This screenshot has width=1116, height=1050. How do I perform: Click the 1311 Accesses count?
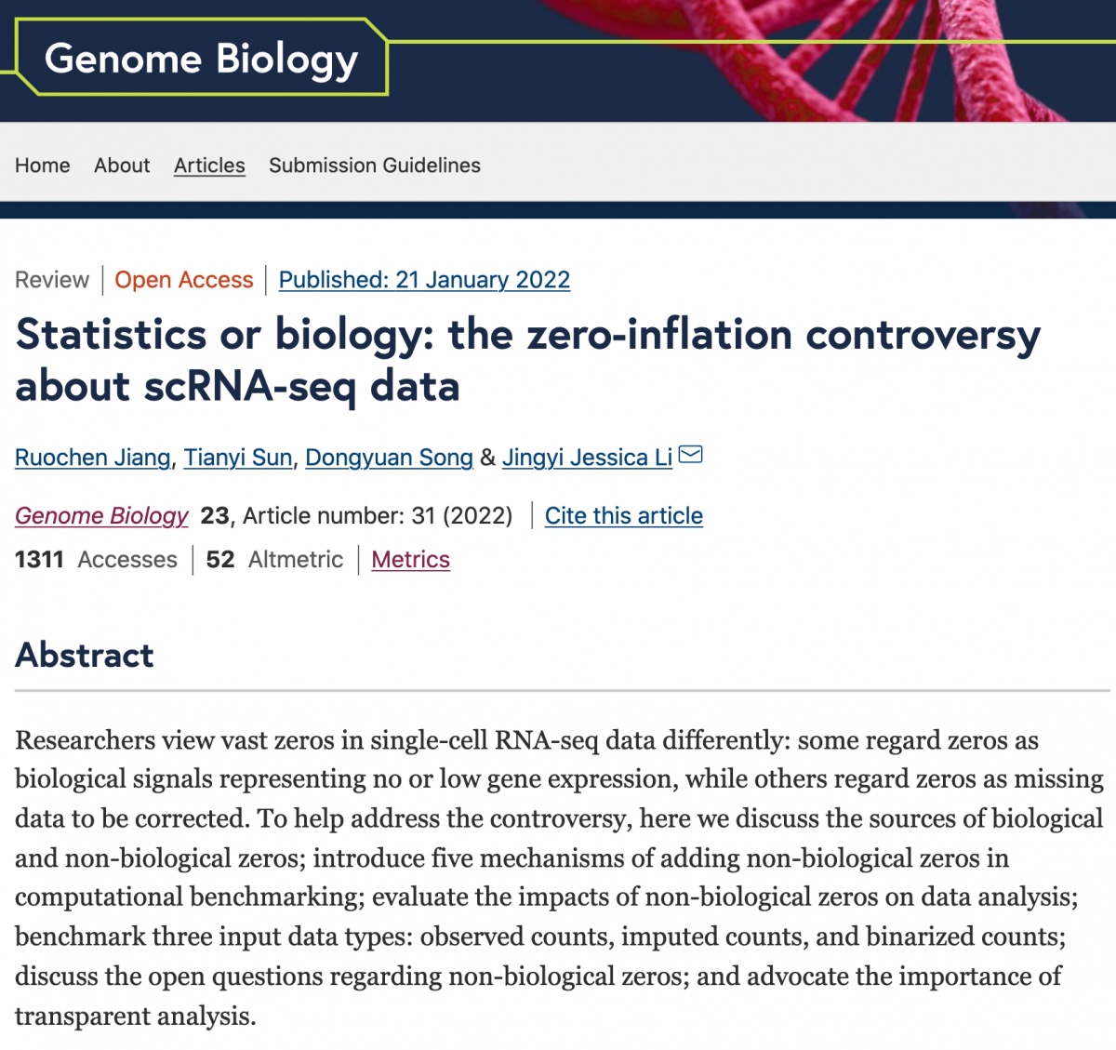96,560
